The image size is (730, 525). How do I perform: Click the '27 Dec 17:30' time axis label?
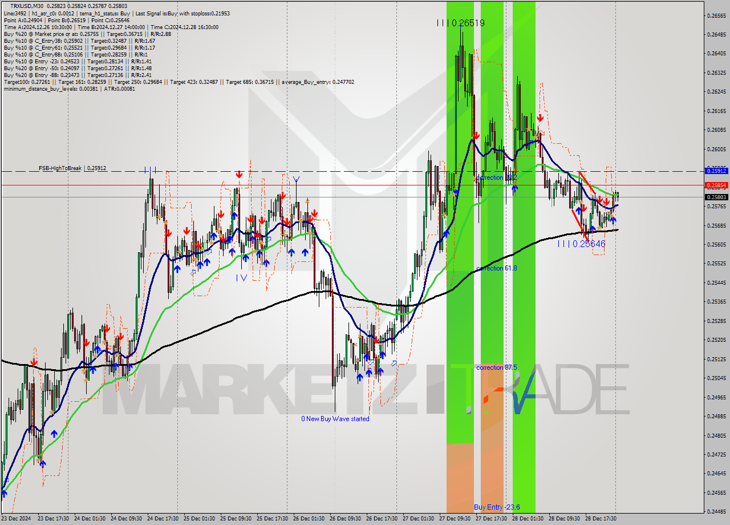pos(491,519)
